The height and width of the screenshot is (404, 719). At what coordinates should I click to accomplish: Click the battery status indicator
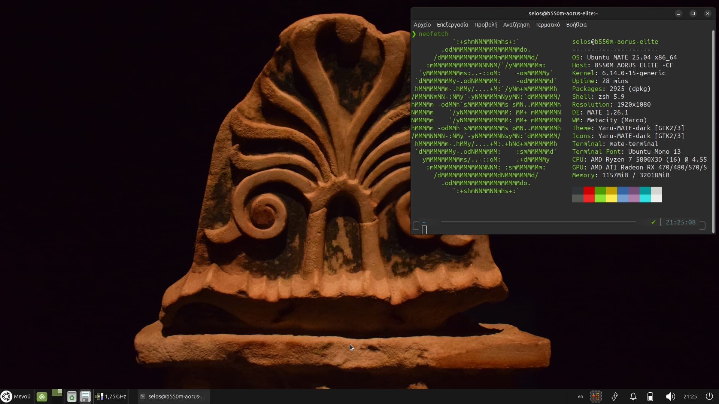[x=650, y=397]
